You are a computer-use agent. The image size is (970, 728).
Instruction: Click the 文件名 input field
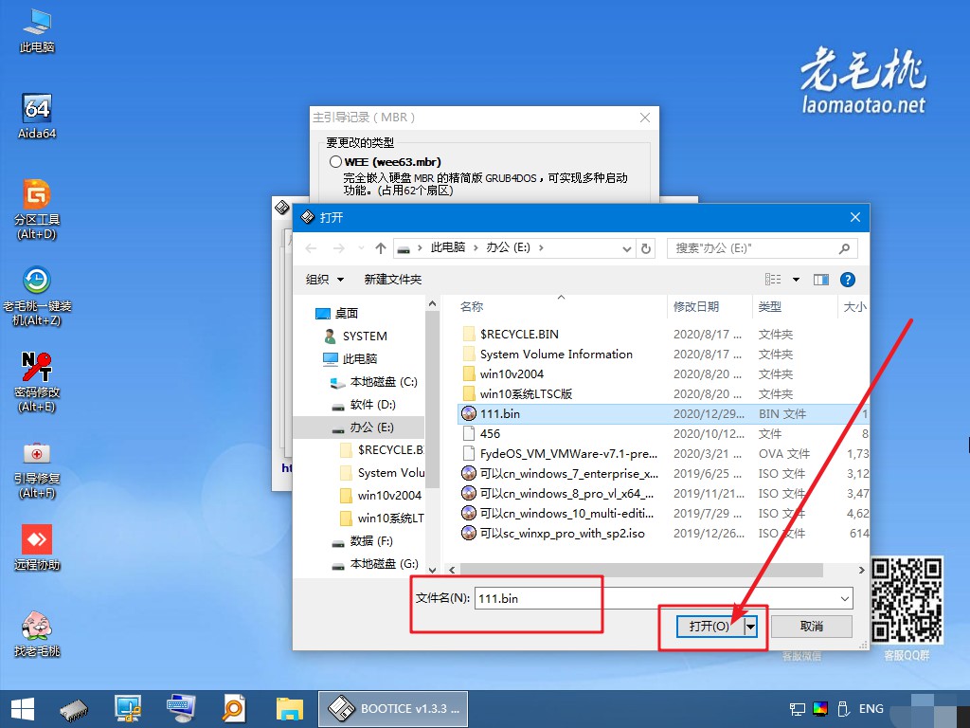pyautogui.click(x=656, y=599)
